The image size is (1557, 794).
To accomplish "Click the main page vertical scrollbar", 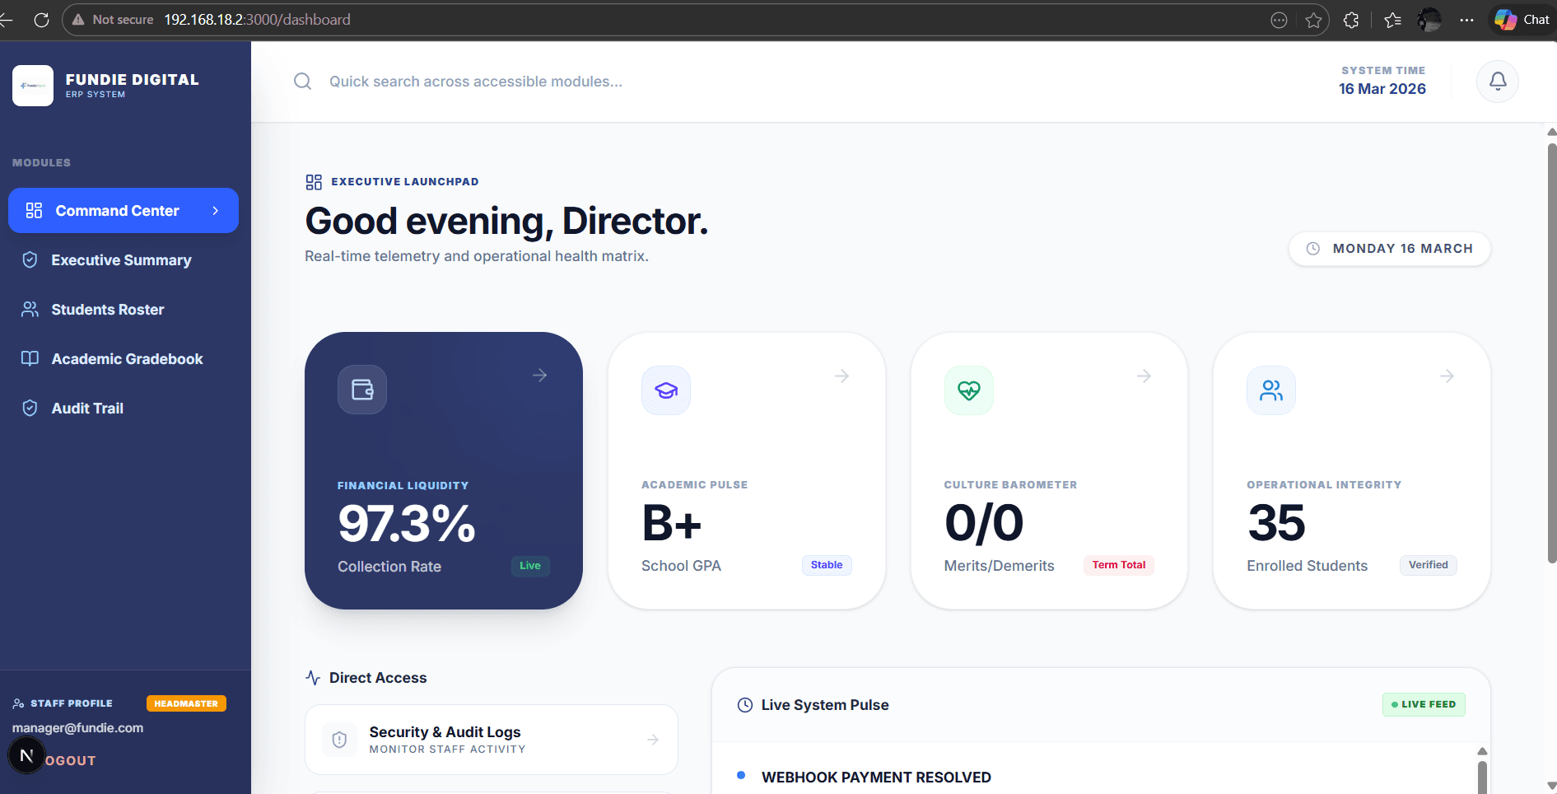I will click(1551, 354).
